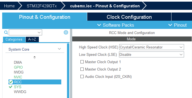Select GPIO in System Core list

(18, 67)
